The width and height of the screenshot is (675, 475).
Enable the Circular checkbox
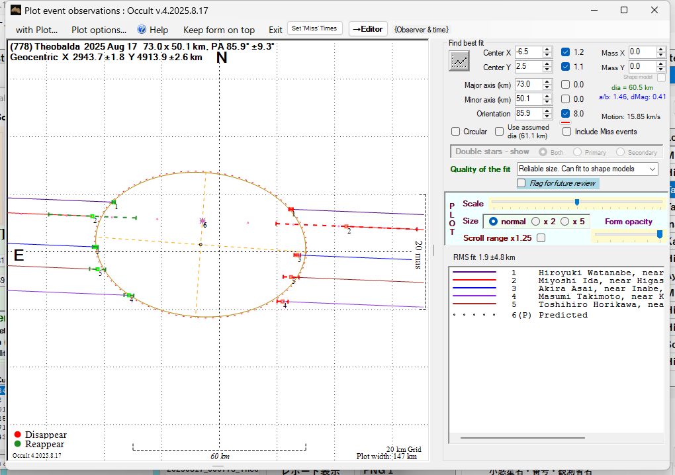[x=455, y=132]
